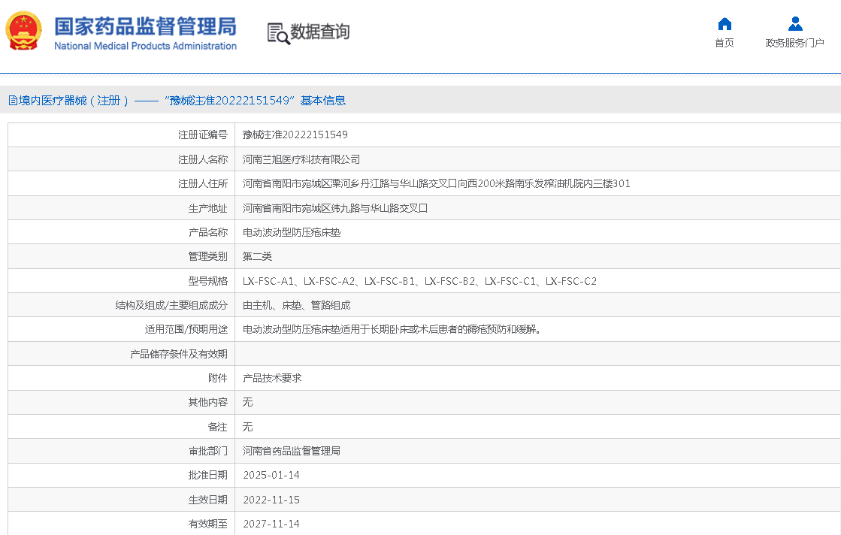Open the 政务服务门户 text link
Screen dimensions: 841x535
[x=795, y=44]
